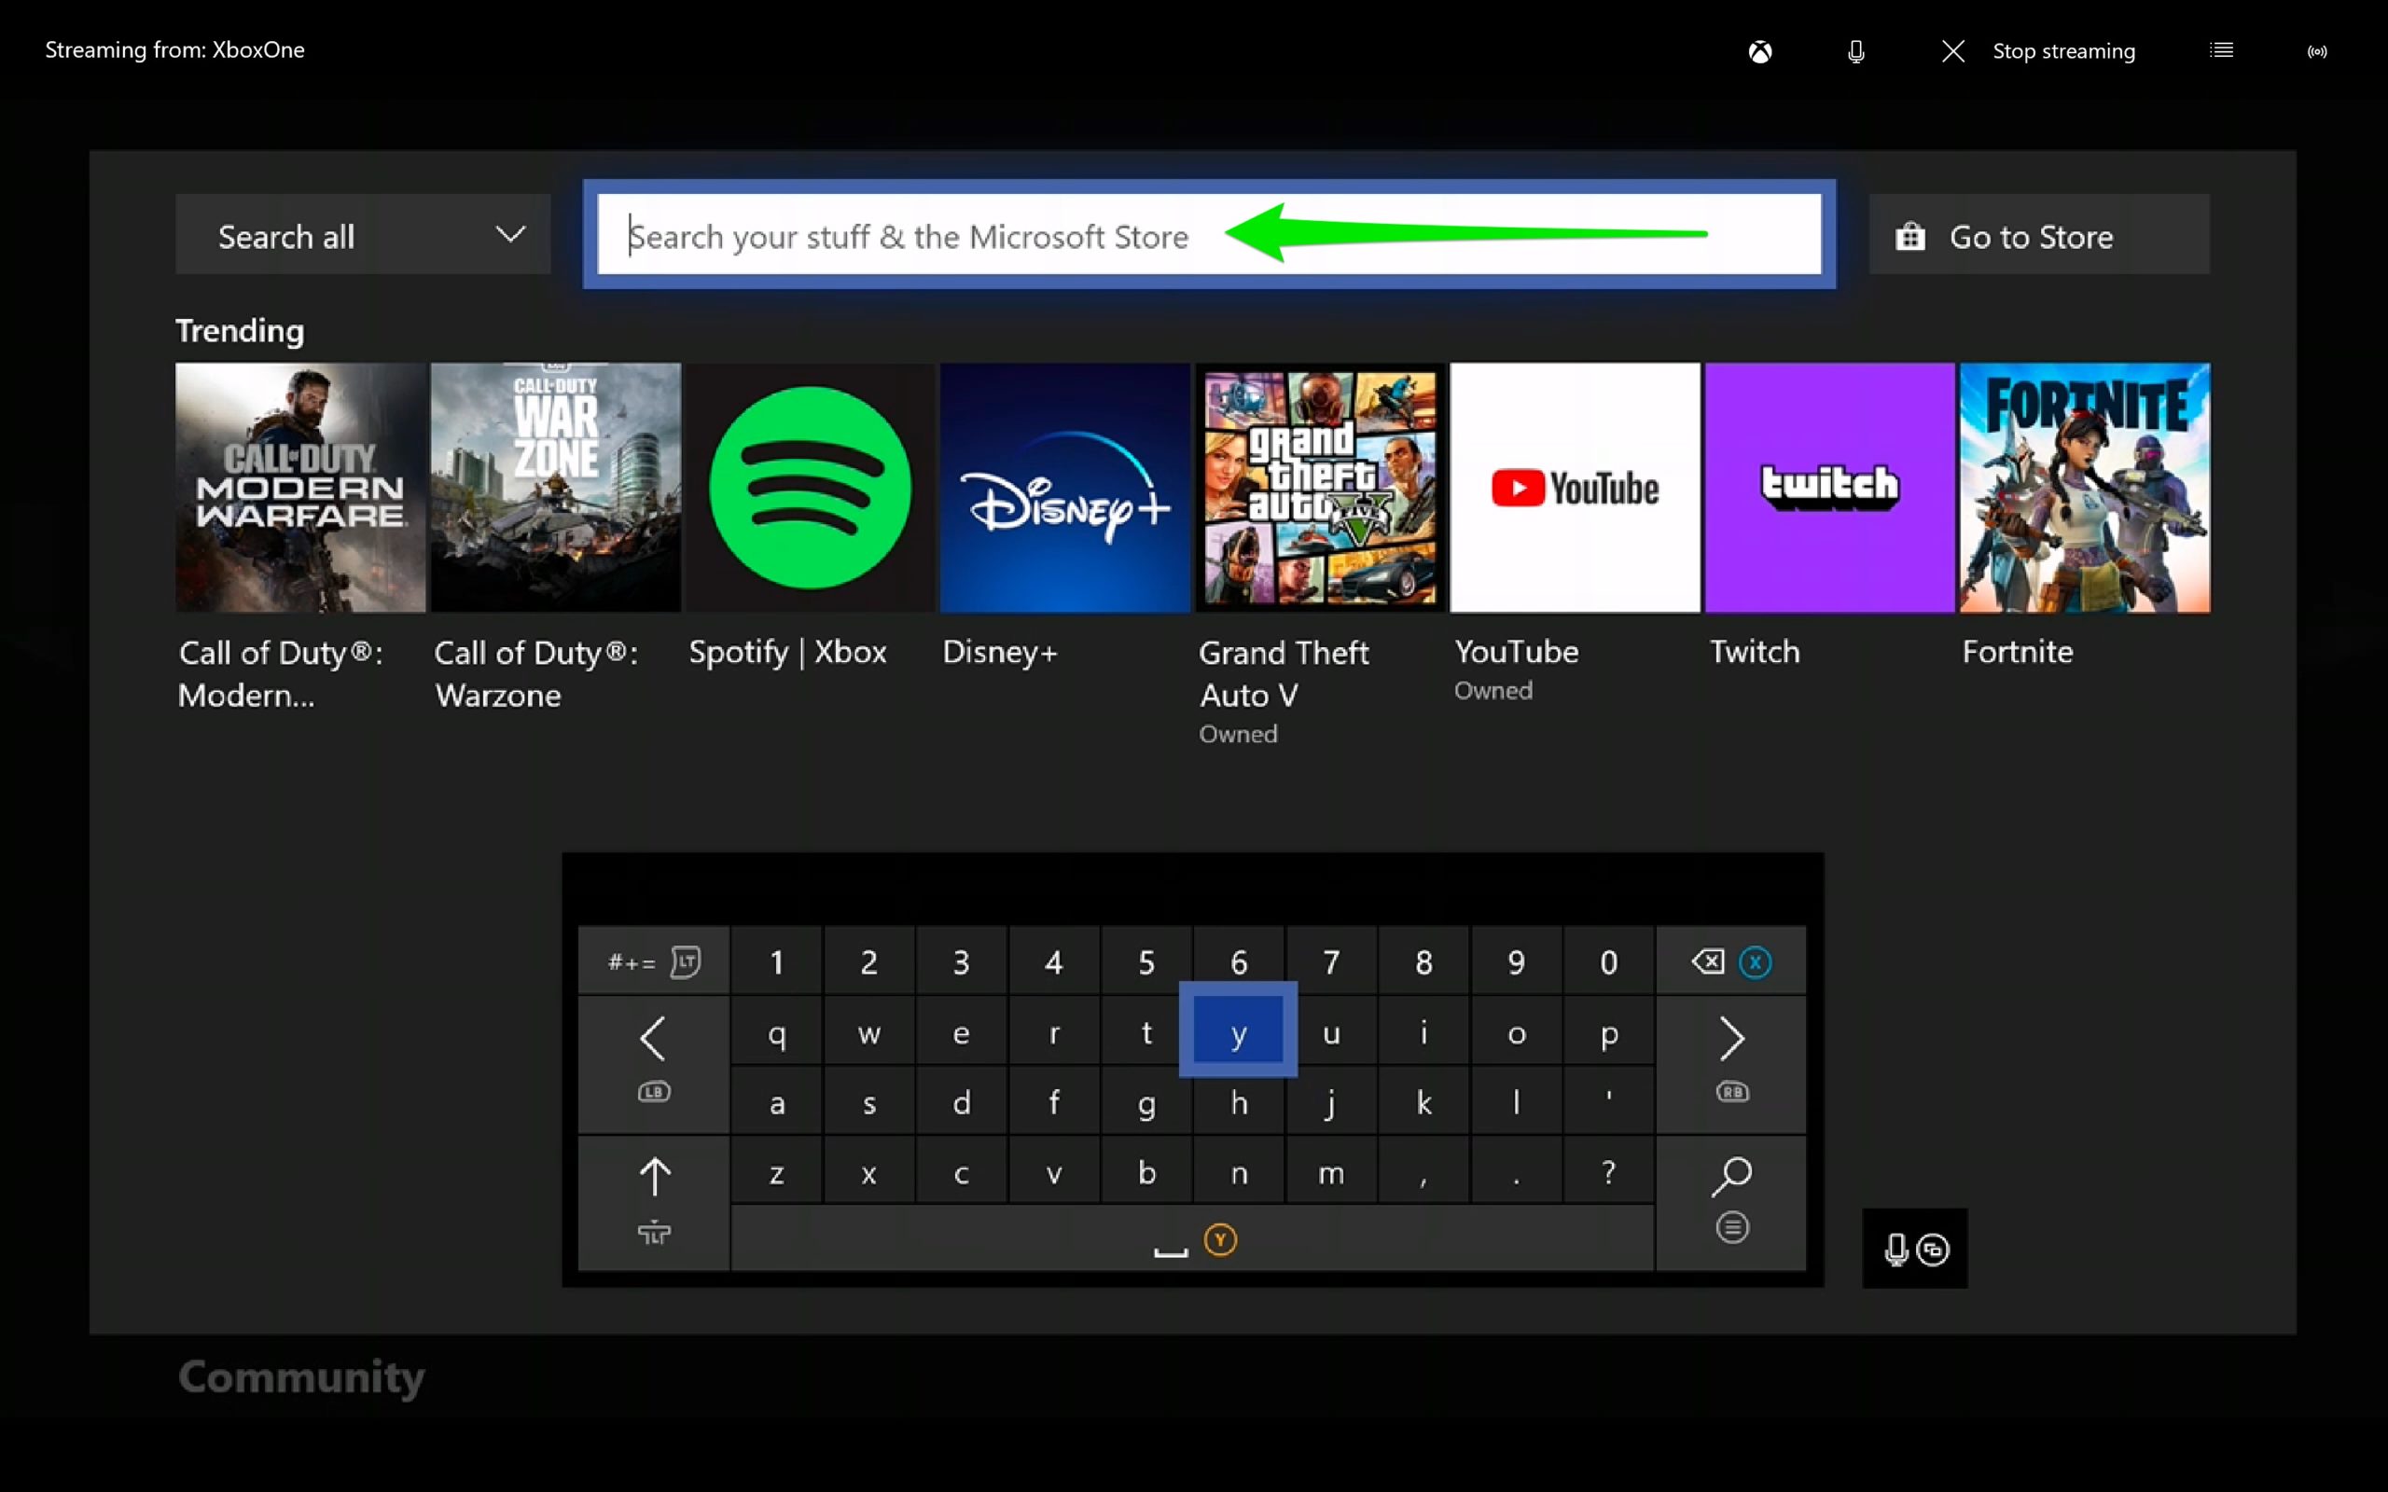2388x1492 pixels.
Task: Tap the h key
Action: (1238, 1101)
